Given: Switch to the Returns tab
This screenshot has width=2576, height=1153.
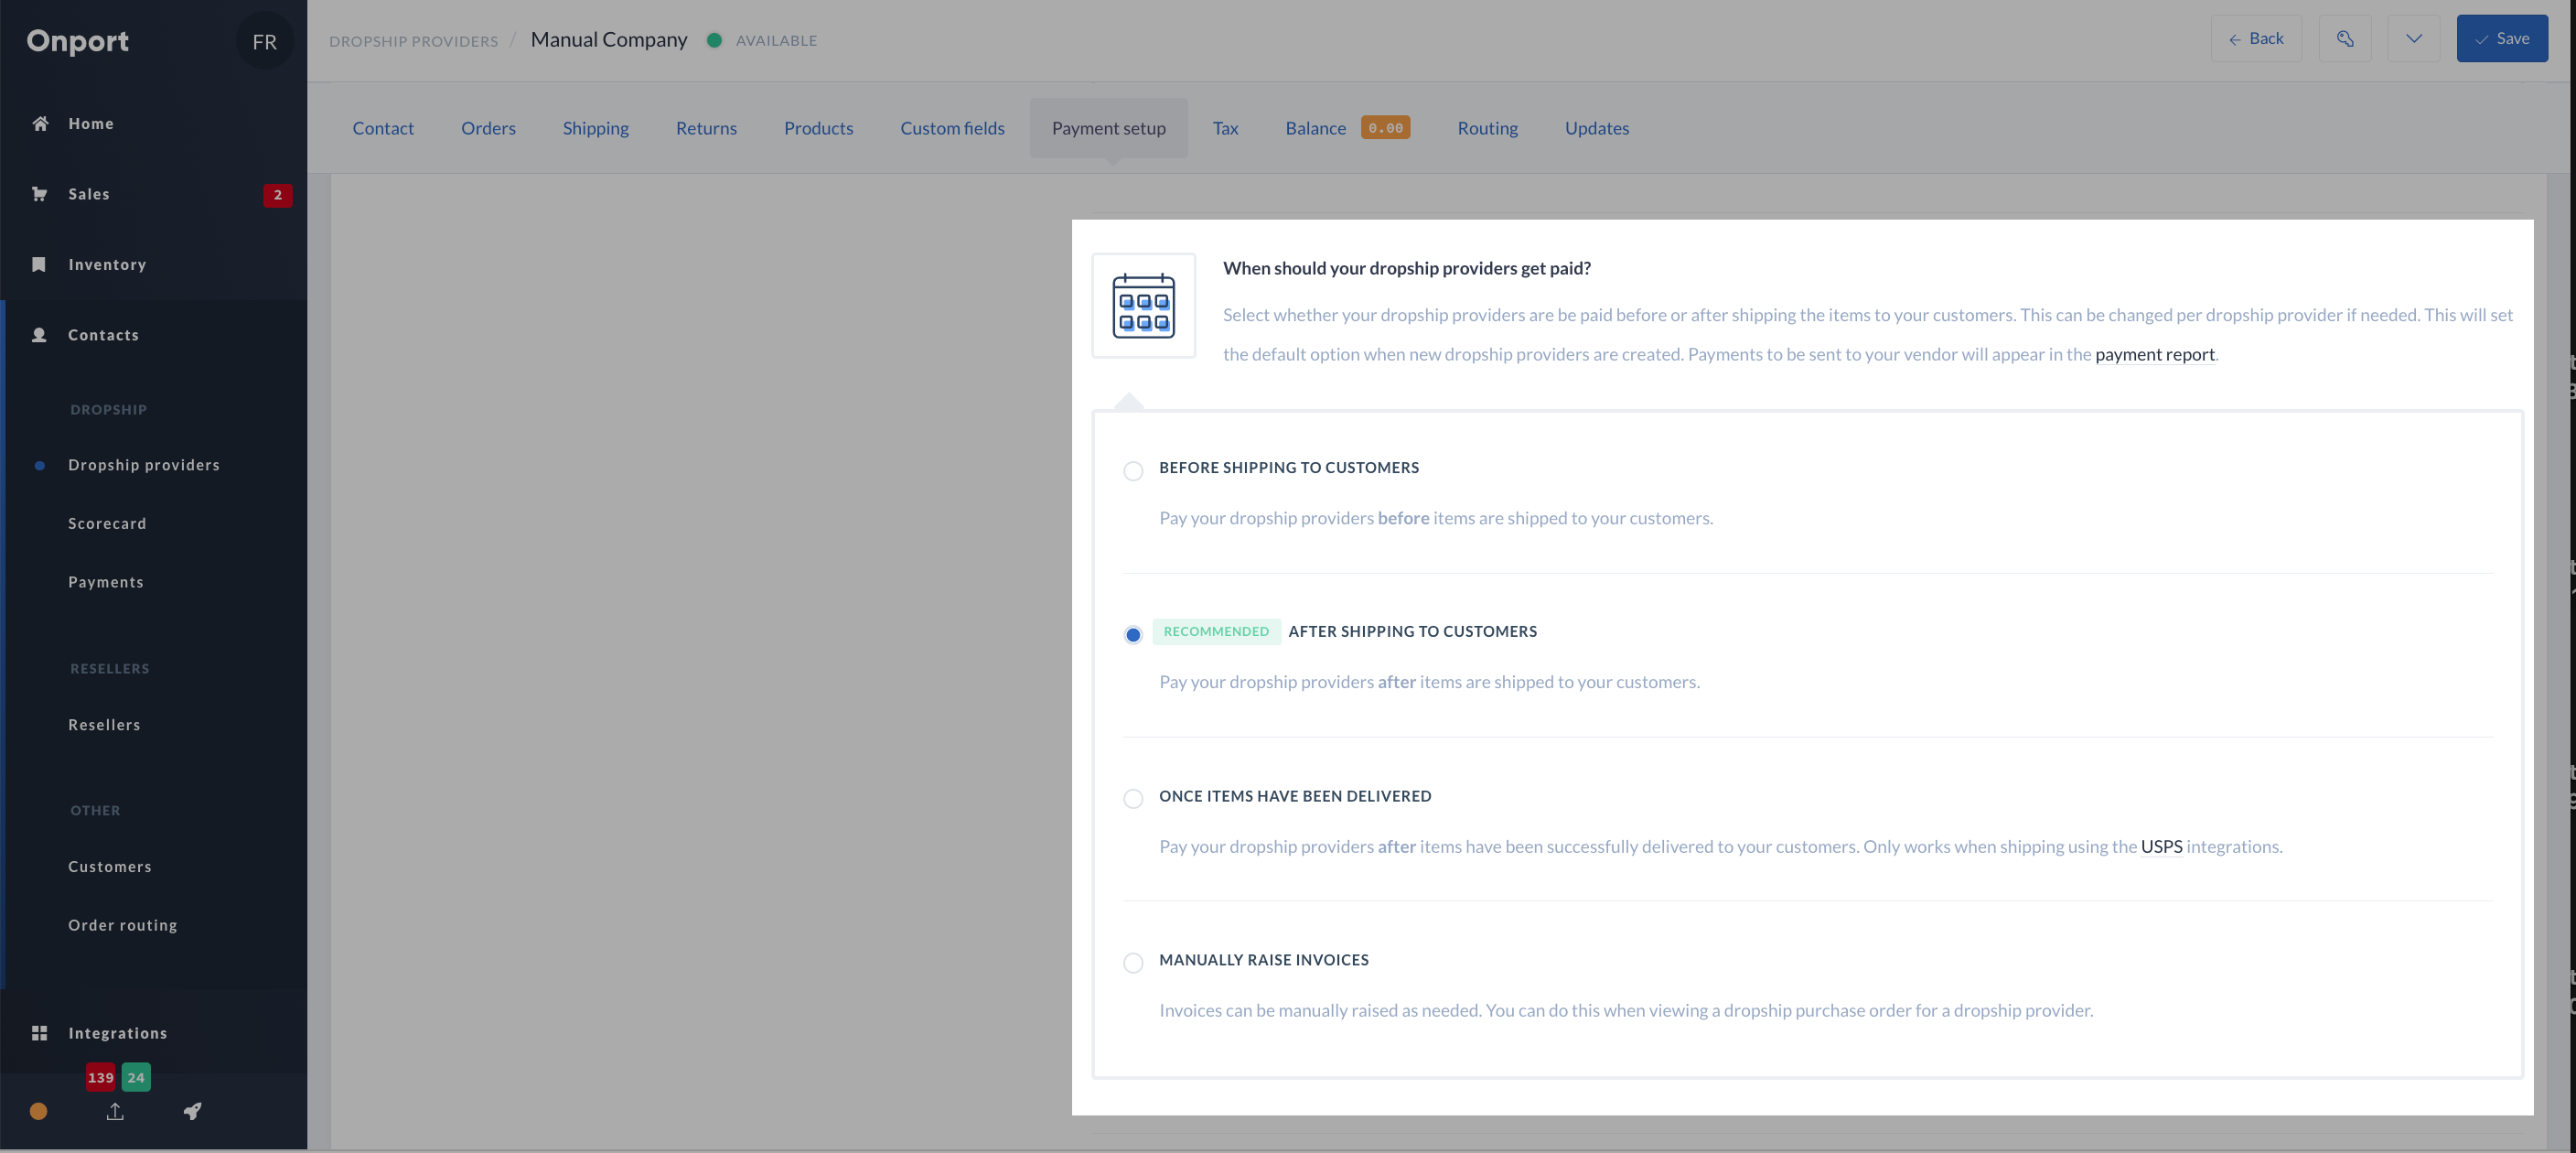Looking at the screenshot, I should pyautogui.click(x=706, y=128).
